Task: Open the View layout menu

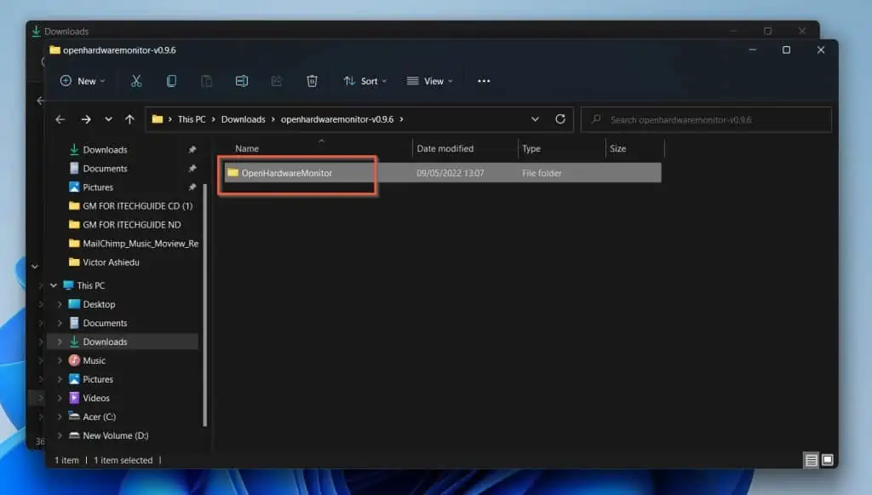Action: (x=429, y=81)
